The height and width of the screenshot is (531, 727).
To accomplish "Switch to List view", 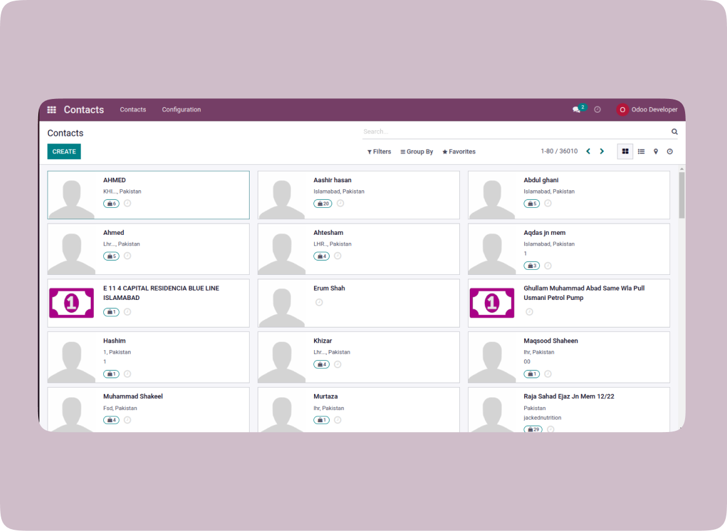I will [x=641, y=152].
